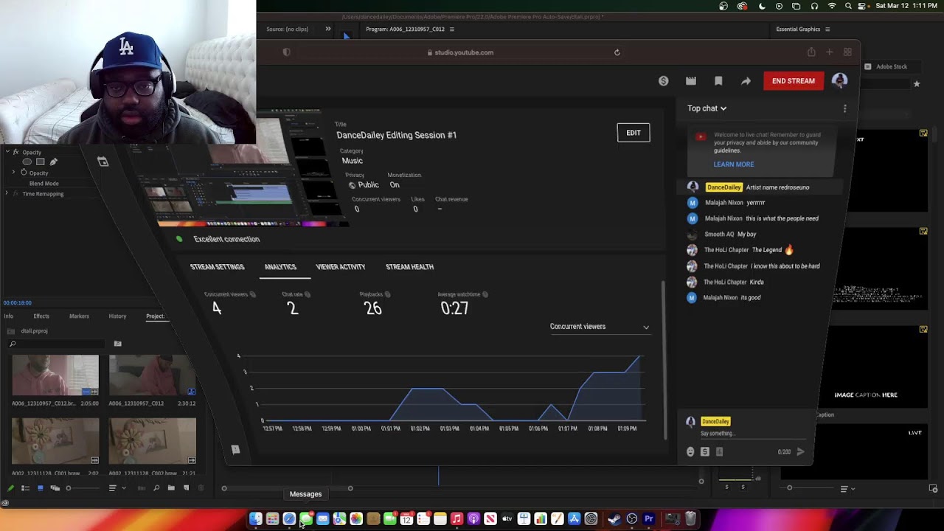The image size is (944, 531).
Task: Toggle the fx switch for Time Remapping
Action: [15, 194]
